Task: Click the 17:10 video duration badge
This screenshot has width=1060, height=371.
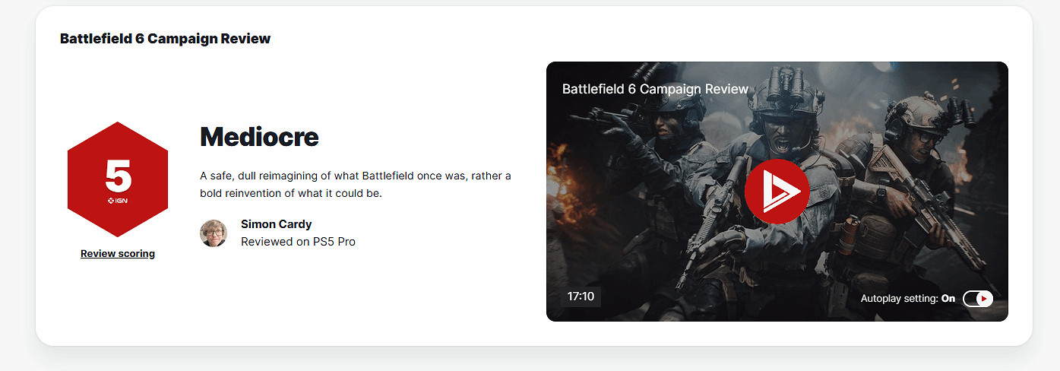Action: [581, 296]
